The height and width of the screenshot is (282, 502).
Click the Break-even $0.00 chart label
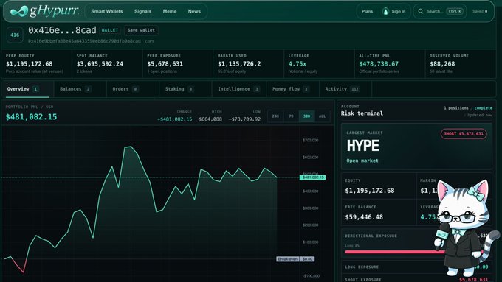coord(295,259)
